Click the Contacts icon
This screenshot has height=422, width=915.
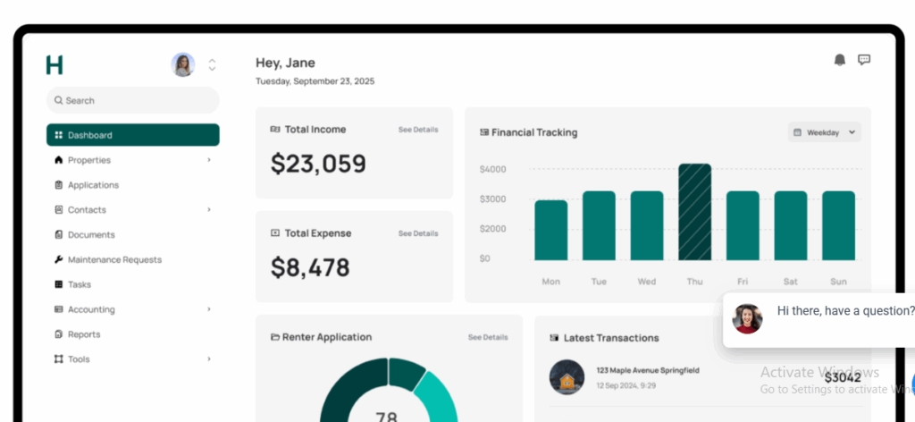pyautogui.click(x=58, y=209)
